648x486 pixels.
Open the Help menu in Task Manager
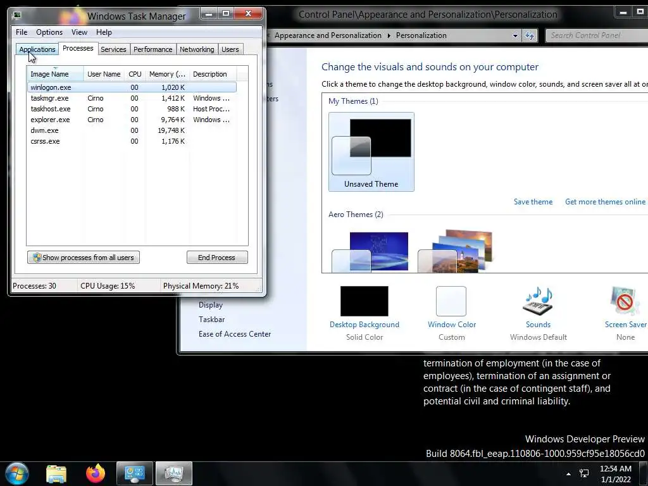104,32
